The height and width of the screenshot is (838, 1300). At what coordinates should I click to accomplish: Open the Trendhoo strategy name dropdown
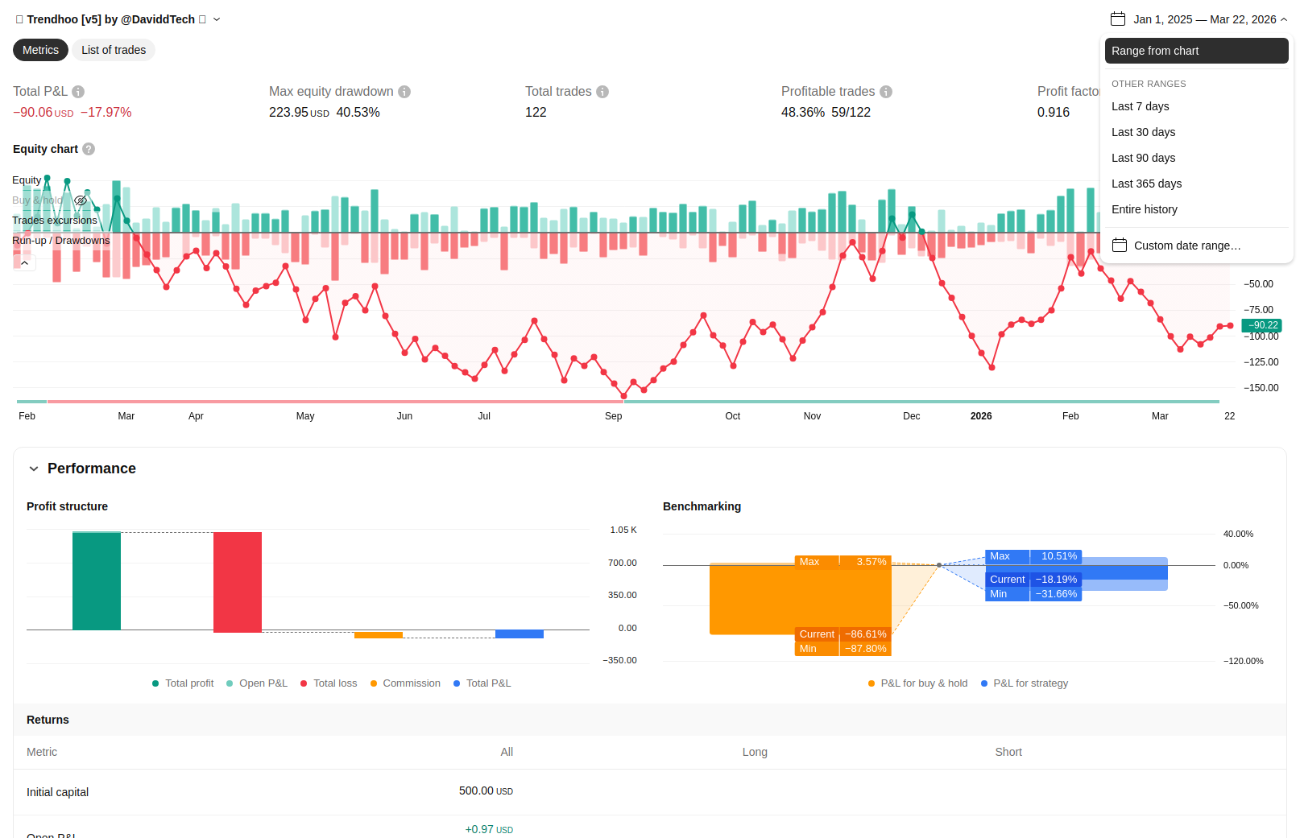point(217,19)
